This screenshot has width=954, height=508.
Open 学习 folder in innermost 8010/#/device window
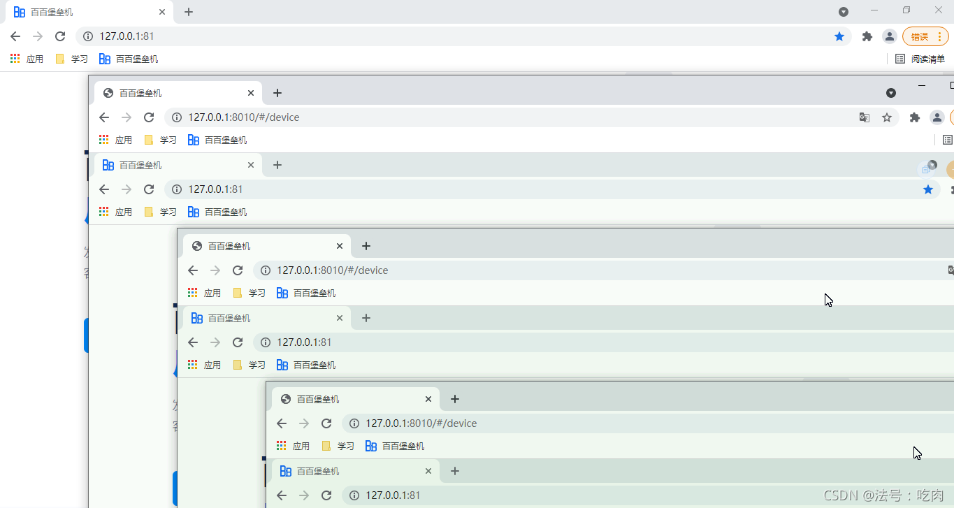[338, 446]
